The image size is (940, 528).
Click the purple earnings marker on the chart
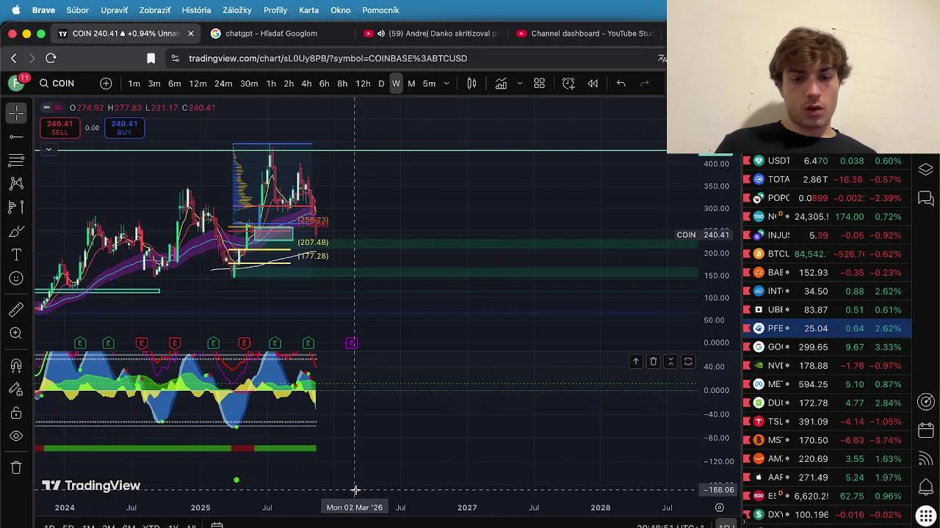point(352,343)
